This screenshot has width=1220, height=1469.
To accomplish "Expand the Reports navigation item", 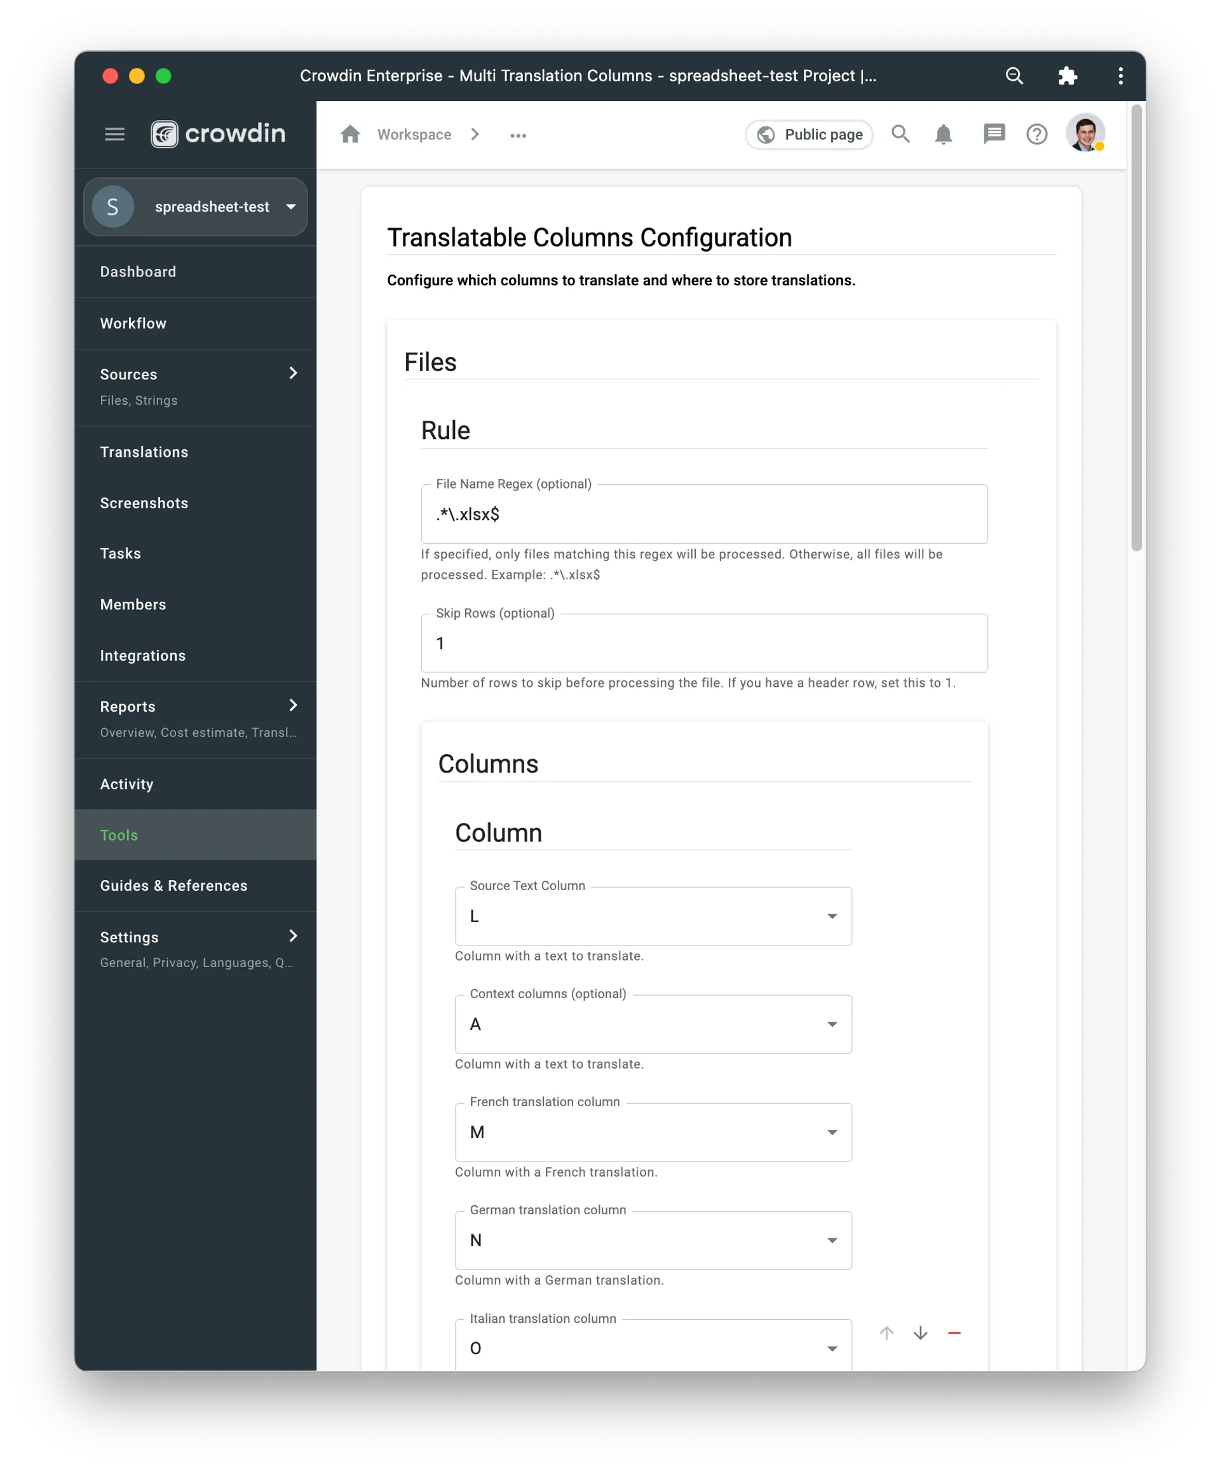I will click(293, 705).
